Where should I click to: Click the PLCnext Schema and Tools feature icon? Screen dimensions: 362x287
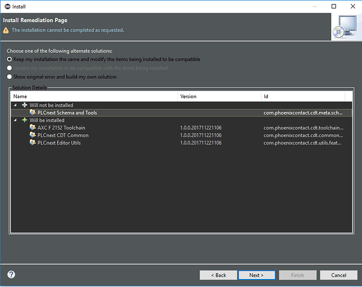tap(33, 113)
